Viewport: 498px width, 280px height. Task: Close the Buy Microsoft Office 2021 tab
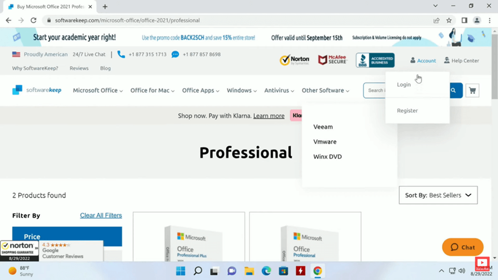90,7
